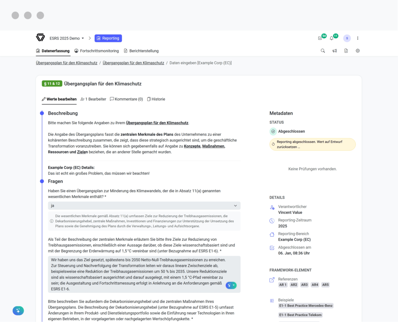Click the company logo icon
This screenshot has width=398, height=322.
point(40,38)
